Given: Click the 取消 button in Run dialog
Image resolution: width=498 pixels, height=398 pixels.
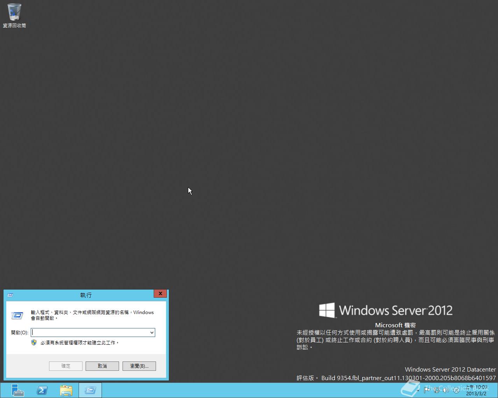Looking at the screenshot, I should tap(102, 366).
